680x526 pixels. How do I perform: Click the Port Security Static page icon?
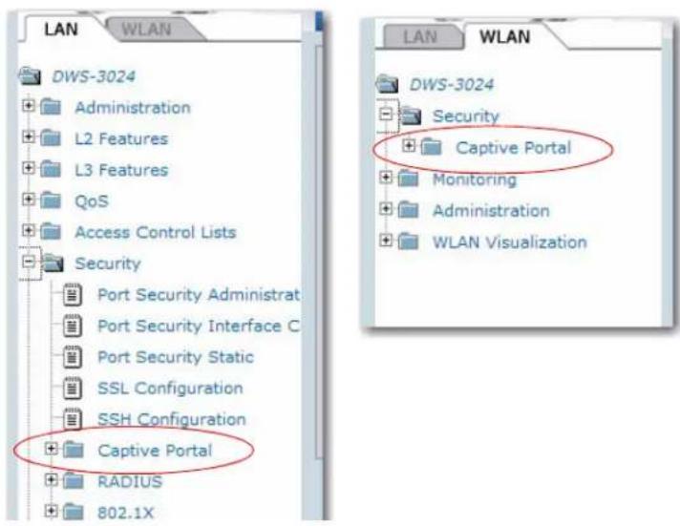[72, 357]
